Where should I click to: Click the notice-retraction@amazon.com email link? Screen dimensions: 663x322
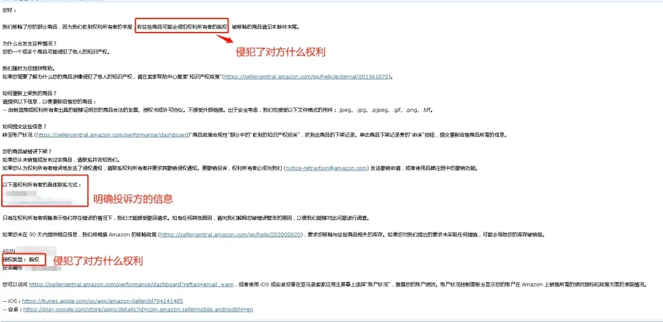pos(326,168)
